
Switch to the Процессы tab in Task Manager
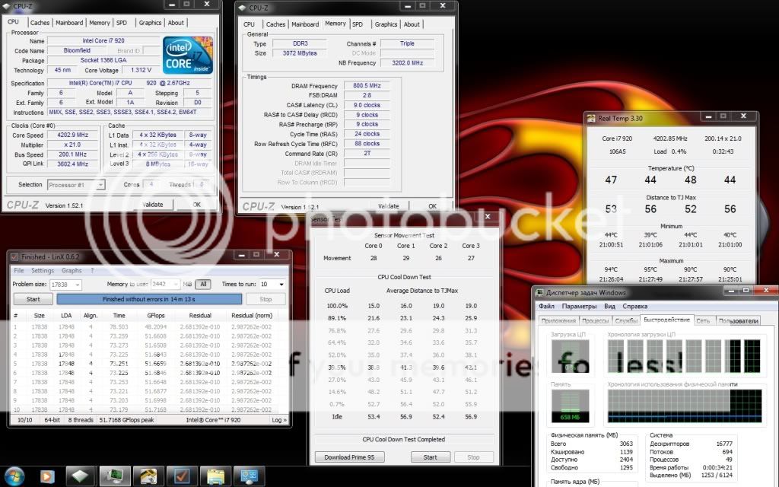coord(595,321)
